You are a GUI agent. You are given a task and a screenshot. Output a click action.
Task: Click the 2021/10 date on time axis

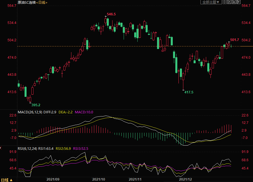(99, 179)
